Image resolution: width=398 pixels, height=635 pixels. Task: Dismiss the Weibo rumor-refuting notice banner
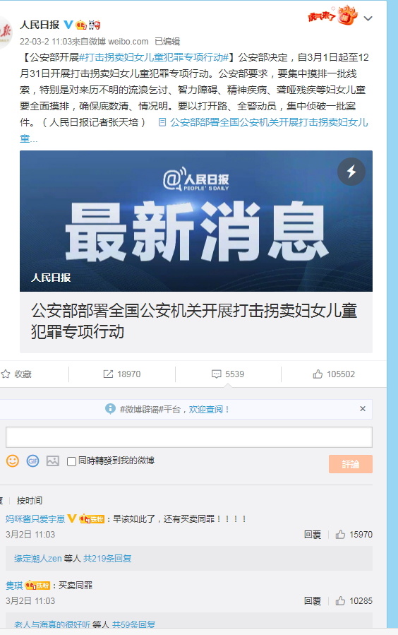coord(363,409)
